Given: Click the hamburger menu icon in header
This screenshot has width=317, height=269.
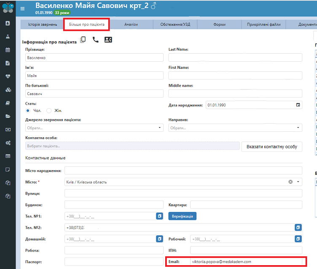Looking at the screenshot, I should point(22,9).
